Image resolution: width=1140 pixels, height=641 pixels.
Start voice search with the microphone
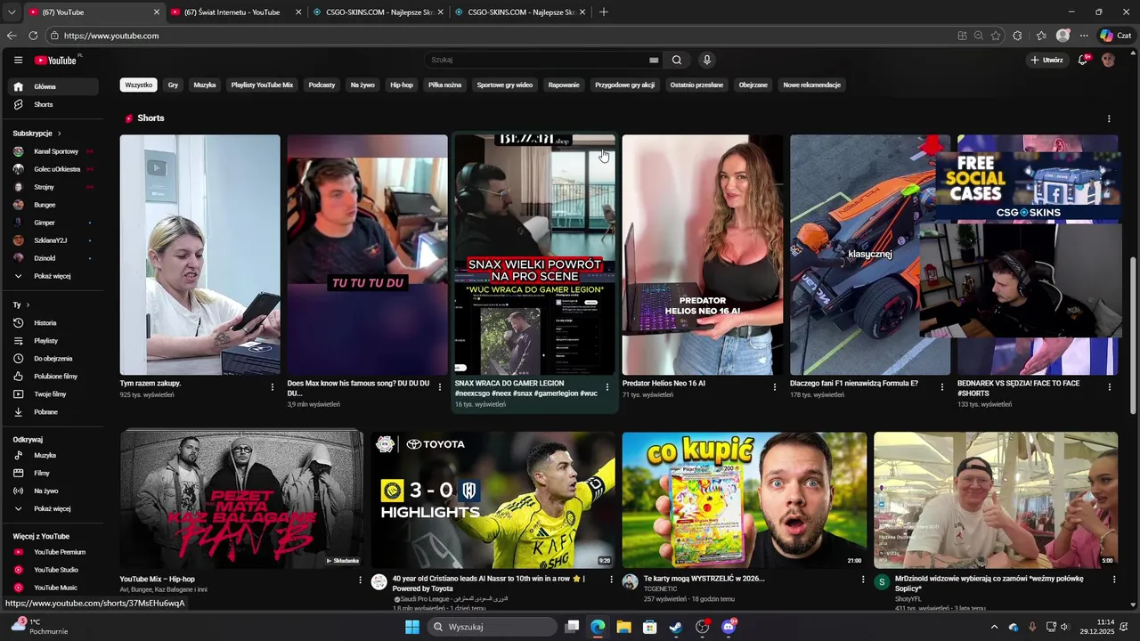(x=707, y=60)
